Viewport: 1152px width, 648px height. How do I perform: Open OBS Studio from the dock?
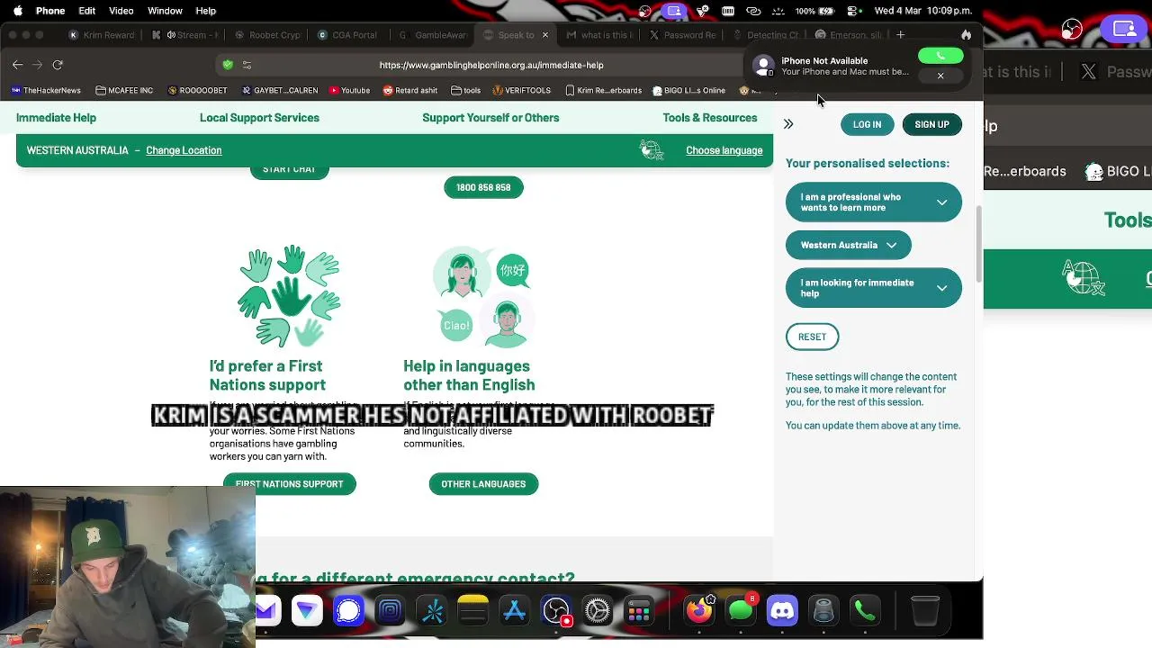click(x=556, y=611)
